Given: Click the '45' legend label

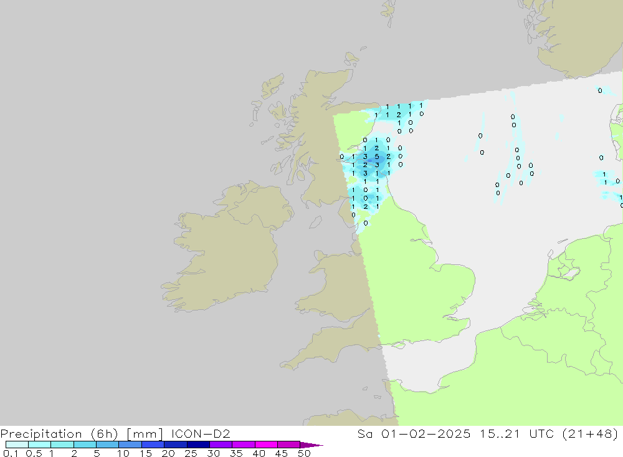Looking at the screenshot, I should pos(282,453).
